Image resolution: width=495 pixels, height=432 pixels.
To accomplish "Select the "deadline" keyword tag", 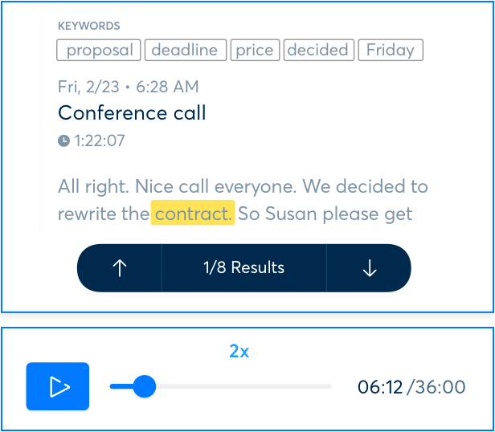I will click(186, 50).
